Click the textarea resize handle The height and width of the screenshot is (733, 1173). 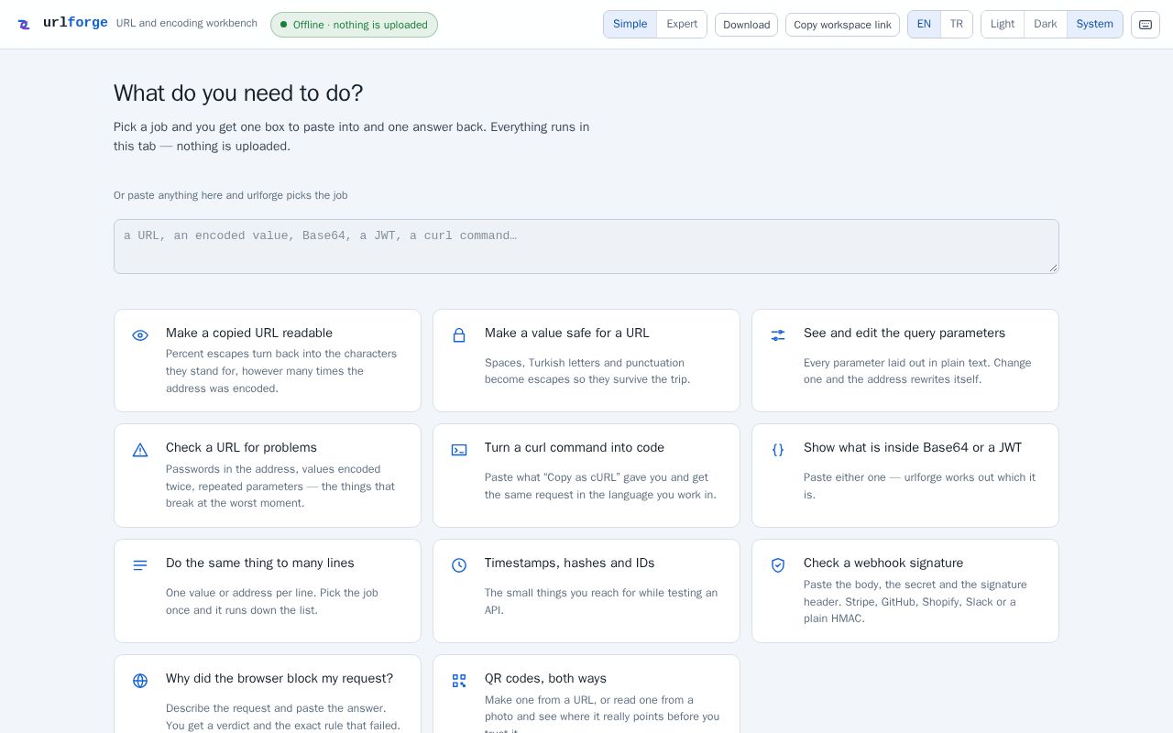tap(1053, 268)
